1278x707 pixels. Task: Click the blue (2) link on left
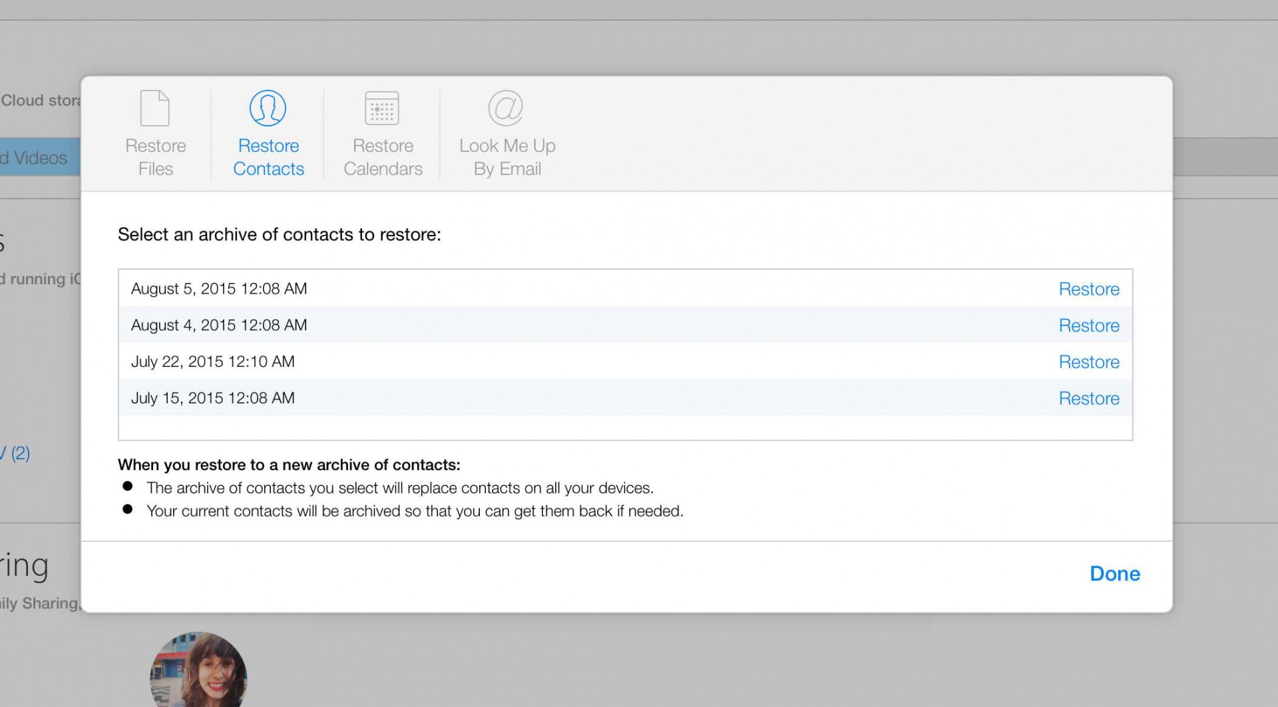pos(20,453)
